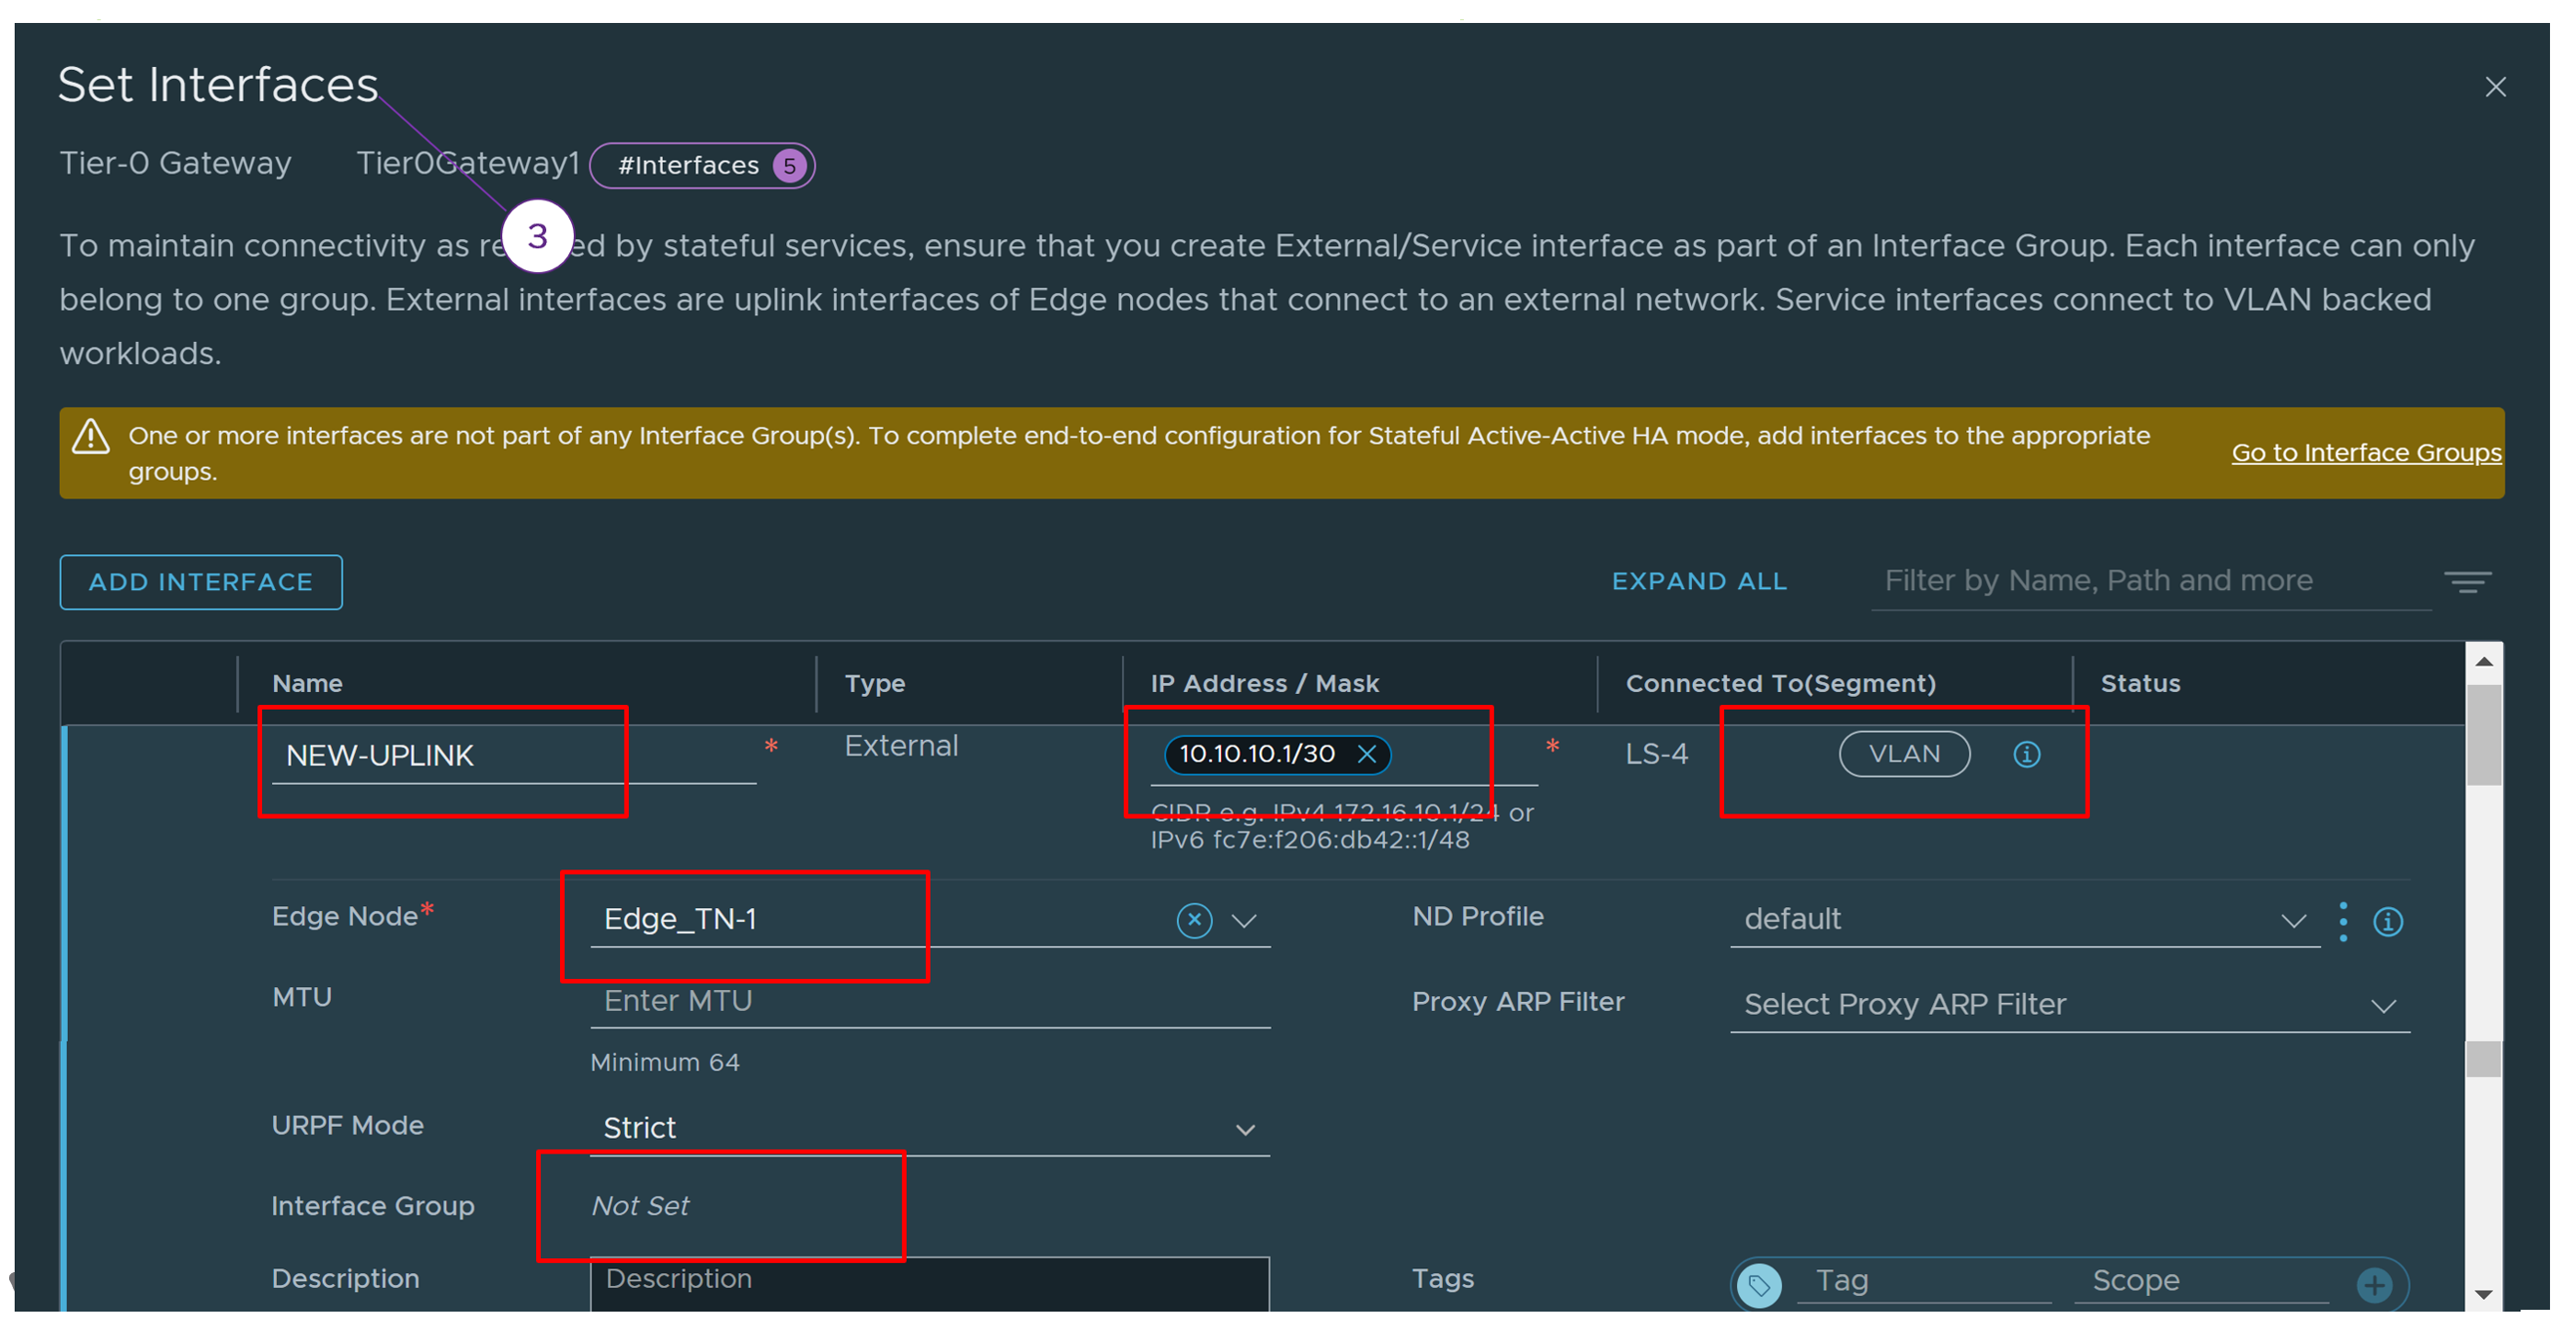Click info icon next to VLAN badge
The width and height of the screenshot is (2572, 1330).
[2026, 755]
